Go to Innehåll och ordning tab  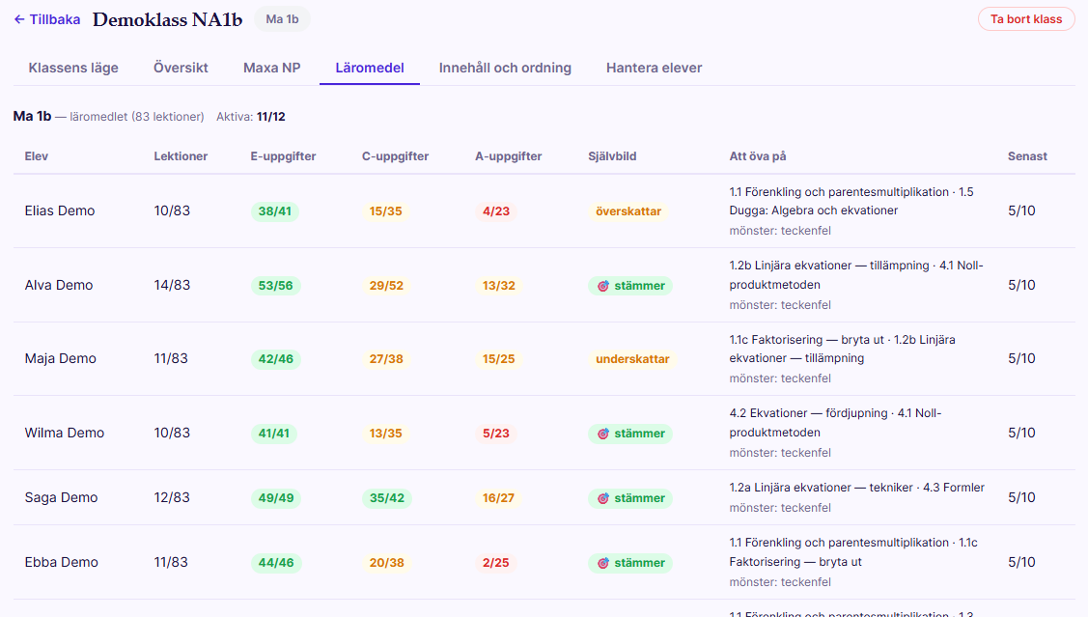[x=505, y=68]
